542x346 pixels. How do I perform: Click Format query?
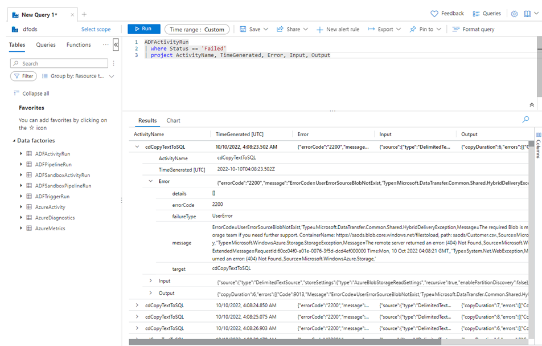click(474, 30)
